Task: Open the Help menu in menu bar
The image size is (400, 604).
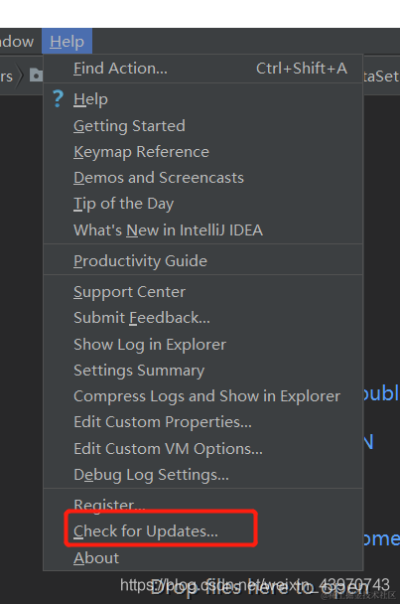Action: 67,41
